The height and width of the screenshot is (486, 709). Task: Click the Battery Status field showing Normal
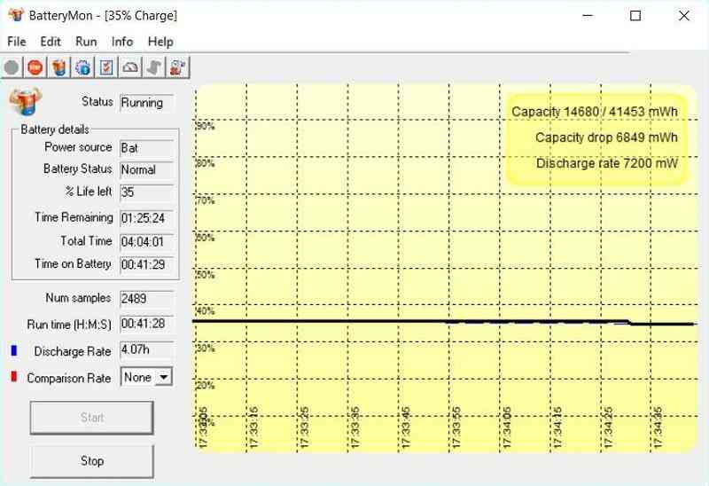(x=146, y=169)
